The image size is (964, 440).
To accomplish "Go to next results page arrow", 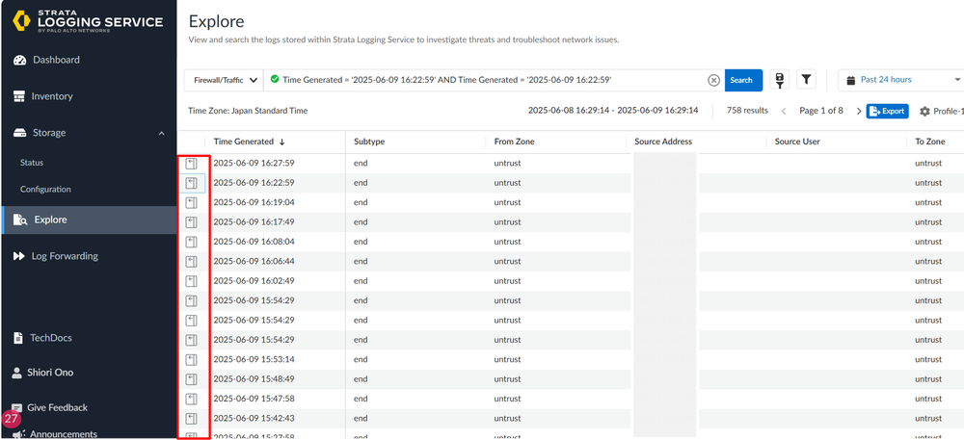I will tap(859, 112).
